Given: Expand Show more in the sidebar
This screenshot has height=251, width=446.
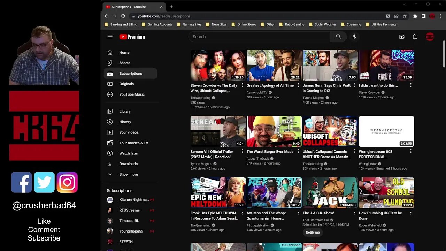Looking at the screenshot, I should 130,174.
